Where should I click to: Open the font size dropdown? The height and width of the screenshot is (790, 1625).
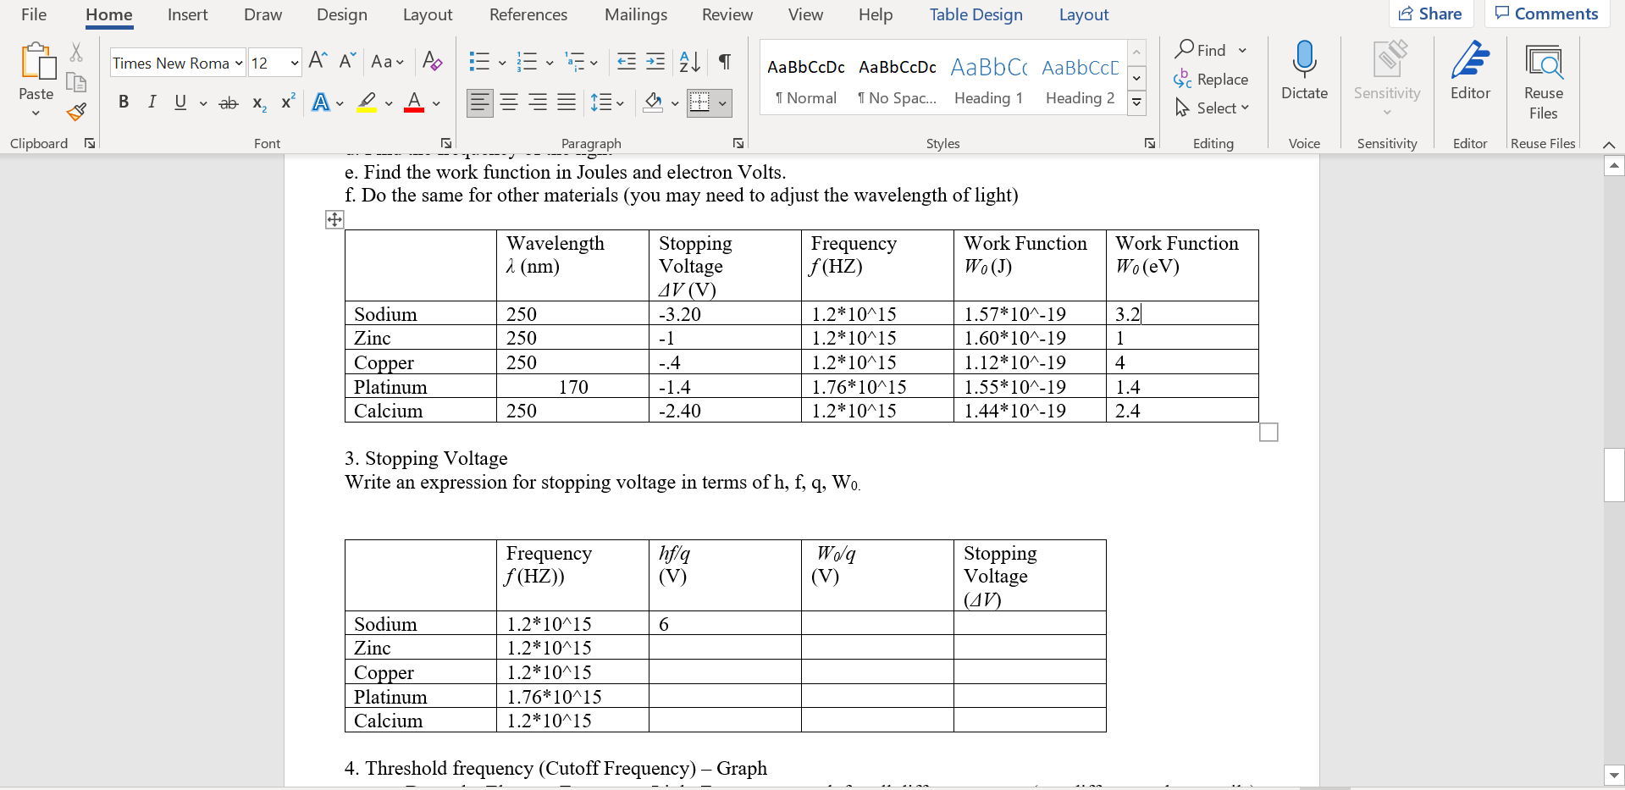pos(295,64)
